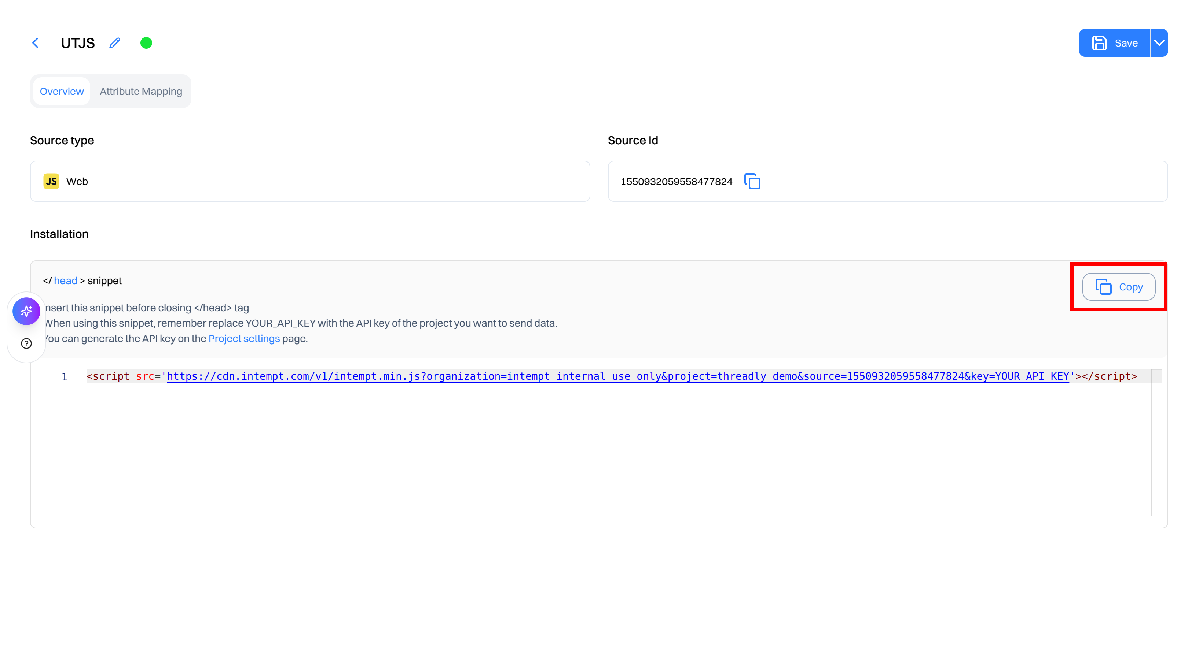
Task: Switch to the Overview tab
Action: pos(62,92)
